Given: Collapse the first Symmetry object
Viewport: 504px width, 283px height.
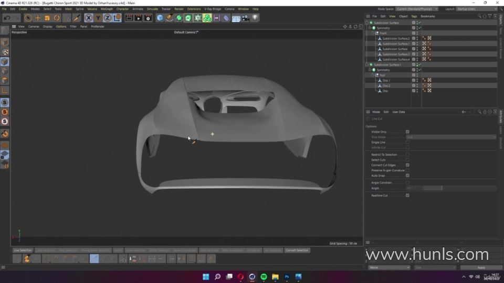Looking at the screenshot, I should tap(370, 28).
